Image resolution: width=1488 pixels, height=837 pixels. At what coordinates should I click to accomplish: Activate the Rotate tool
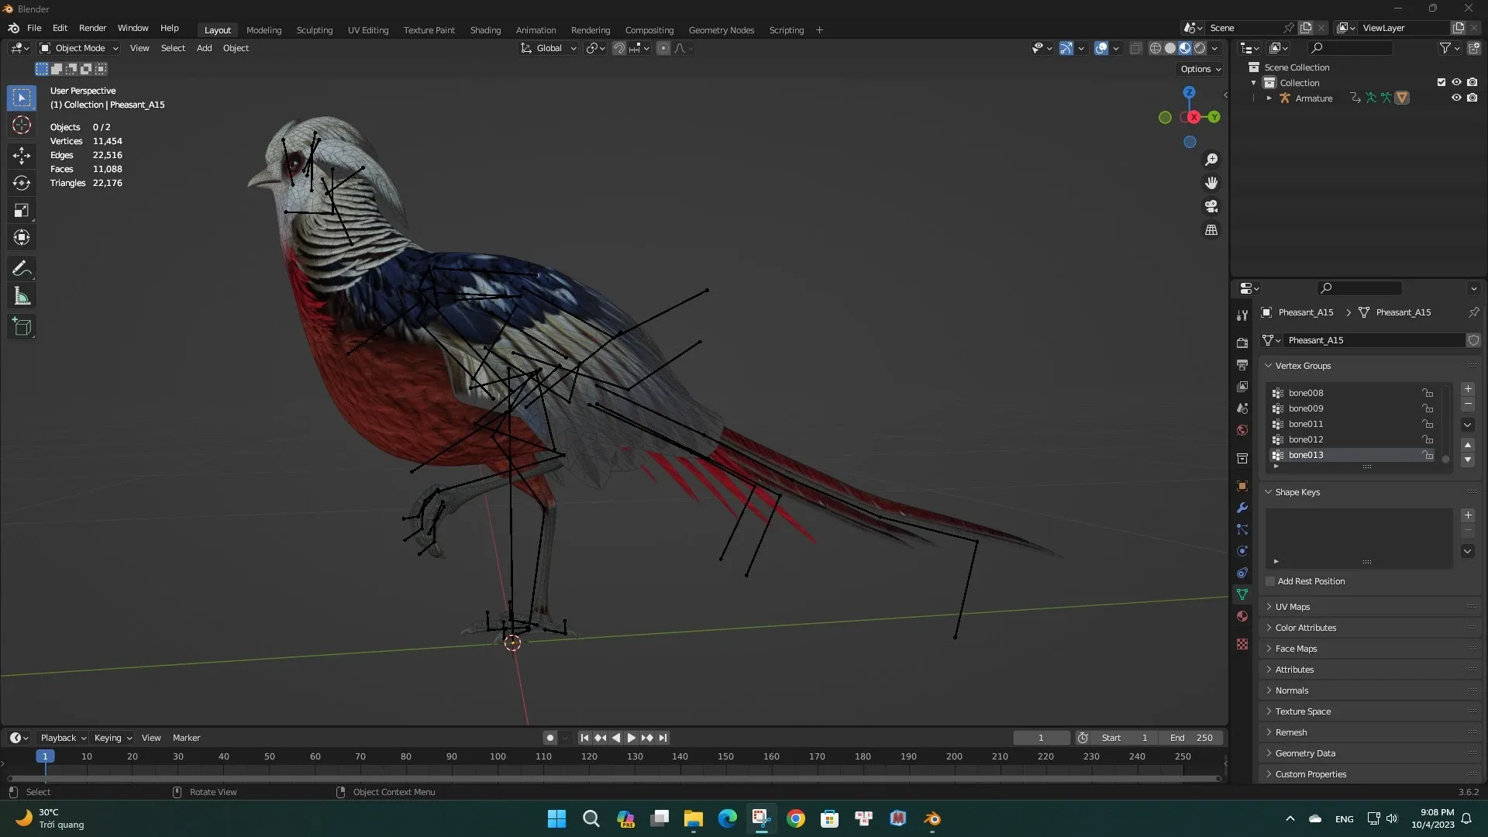click(x=22, y=183)
